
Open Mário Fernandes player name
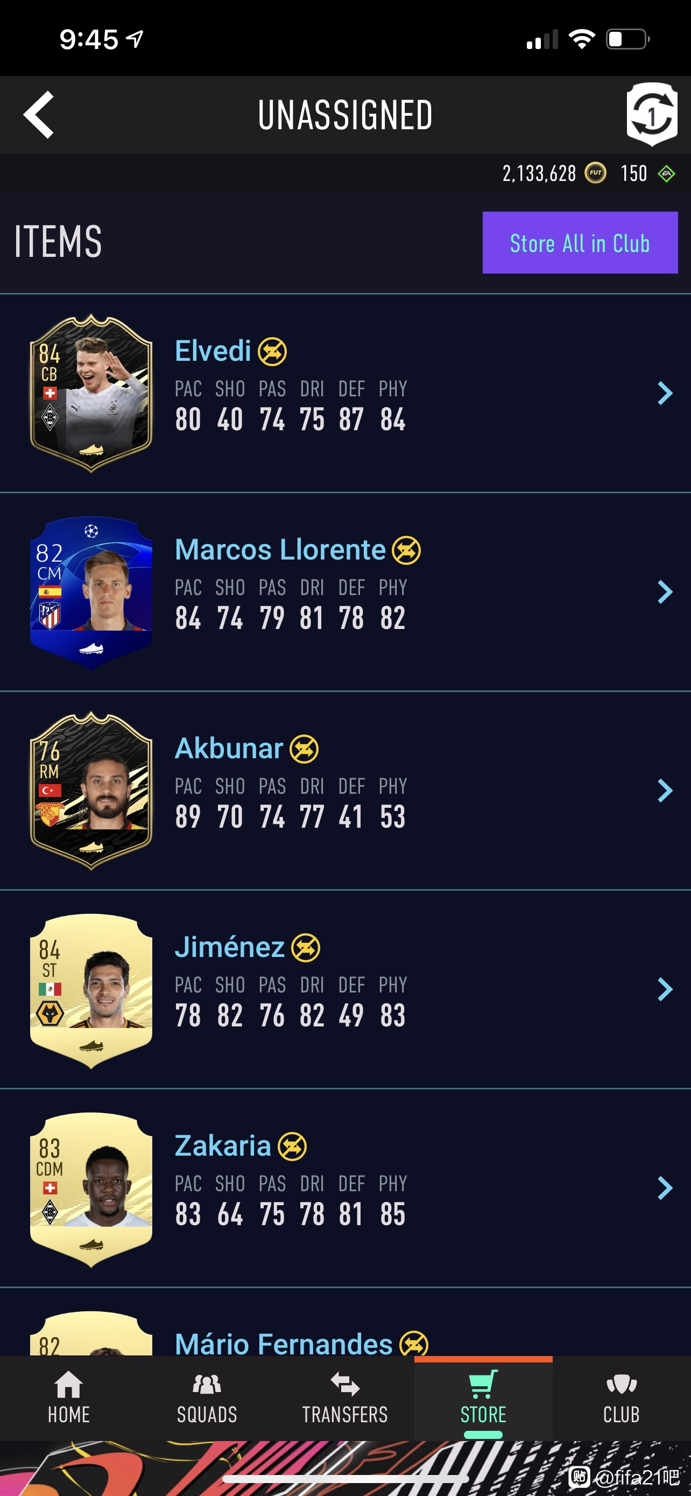[284, 1344]
